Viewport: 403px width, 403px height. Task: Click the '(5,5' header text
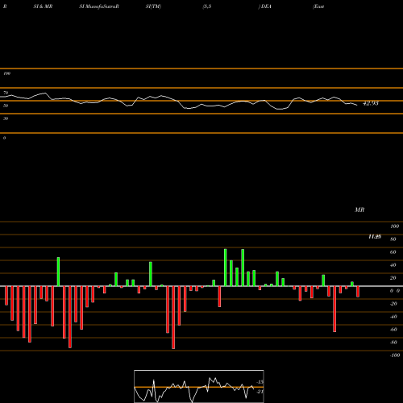(x=207, y=6)
